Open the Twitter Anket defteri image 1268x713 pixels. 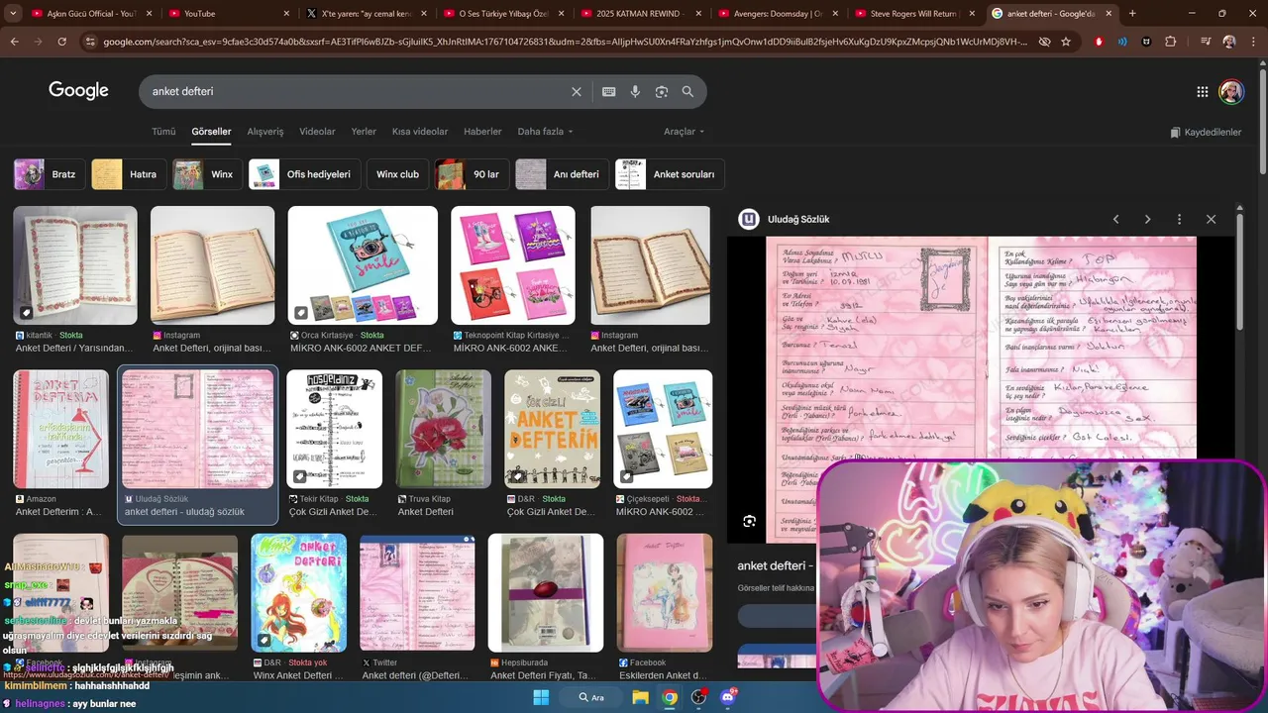pyautogui.click(x=418, y=593)
